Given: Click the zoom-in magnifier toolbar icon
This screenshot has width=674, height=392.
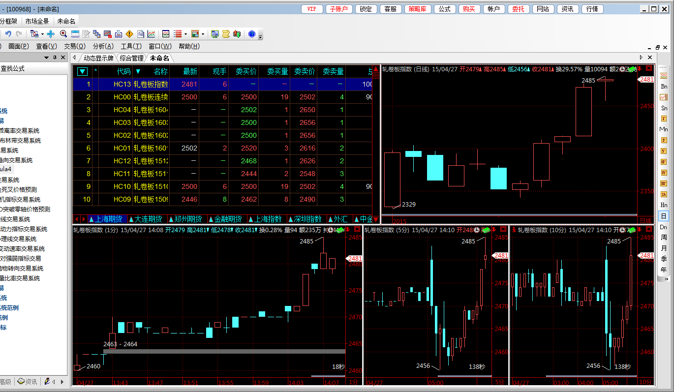Looking at the screenshot, I should [63, 34].
